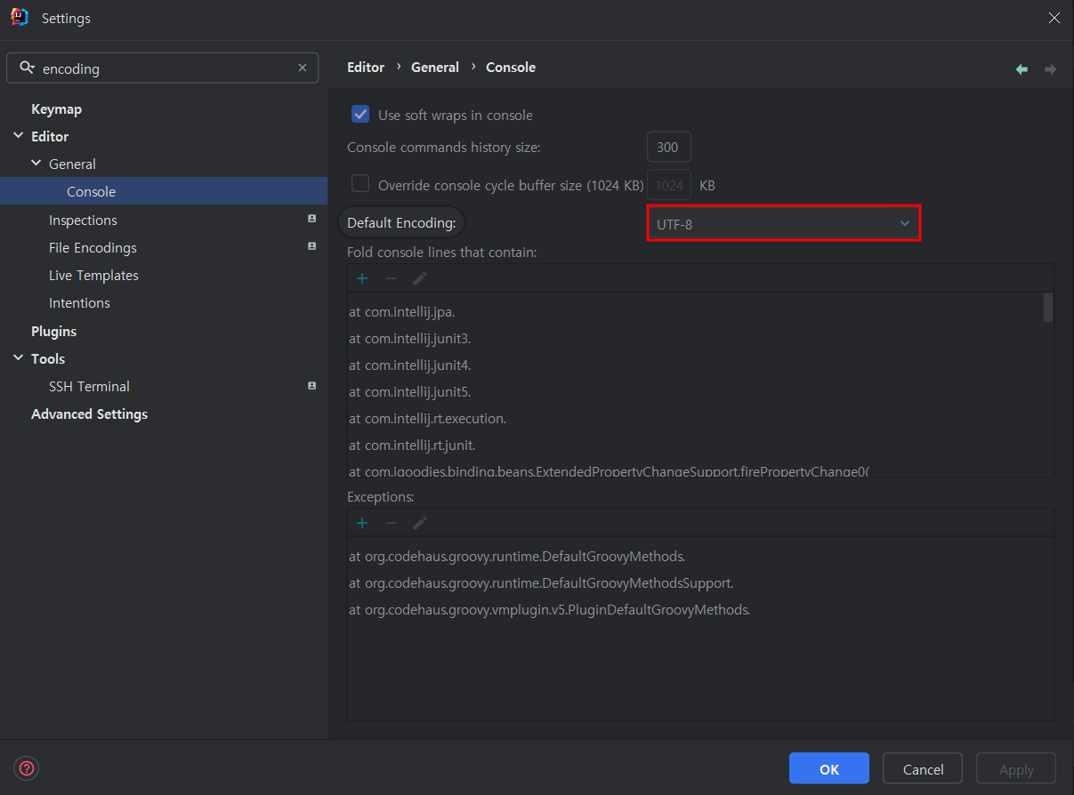This screenshot has width=1074, height=795.
Task: Add a new entry under Exceptions
Action: tap(362, 523)
